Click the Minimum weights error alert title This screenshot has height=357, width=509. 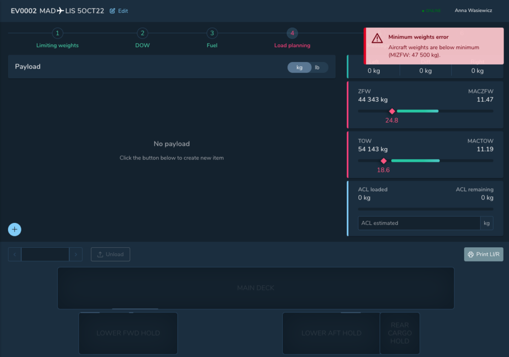coord(419,37)
